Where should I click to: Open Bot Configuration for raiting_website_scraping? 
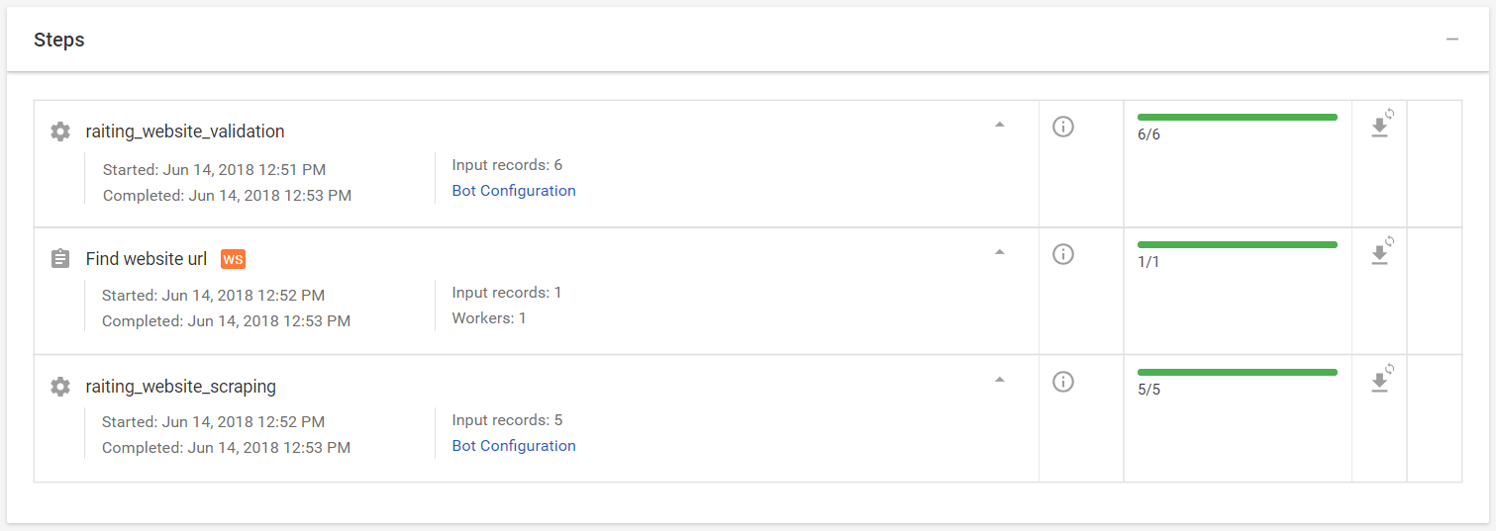(x=514, y=446)
